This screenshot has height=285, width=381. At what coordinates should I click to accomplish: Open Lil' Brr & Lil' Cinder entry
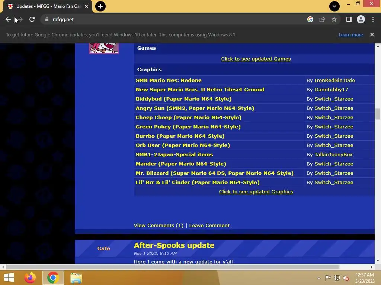[x=198, y=182]
